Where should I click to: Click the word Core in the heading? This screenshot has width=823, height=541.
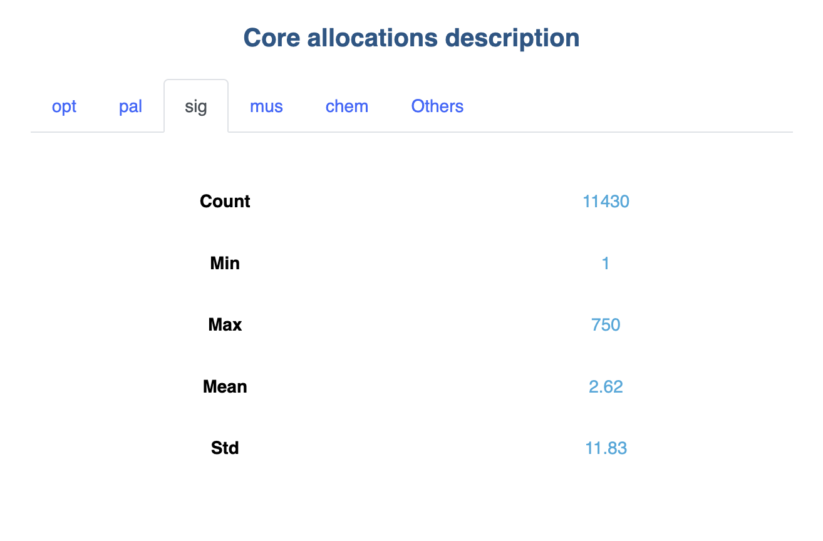click(272, 38)
